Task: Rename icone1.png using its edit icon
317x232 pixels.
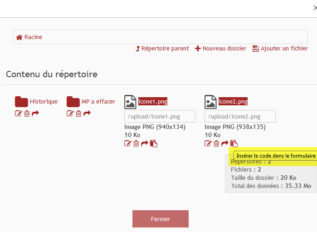Action: [127, 143]
